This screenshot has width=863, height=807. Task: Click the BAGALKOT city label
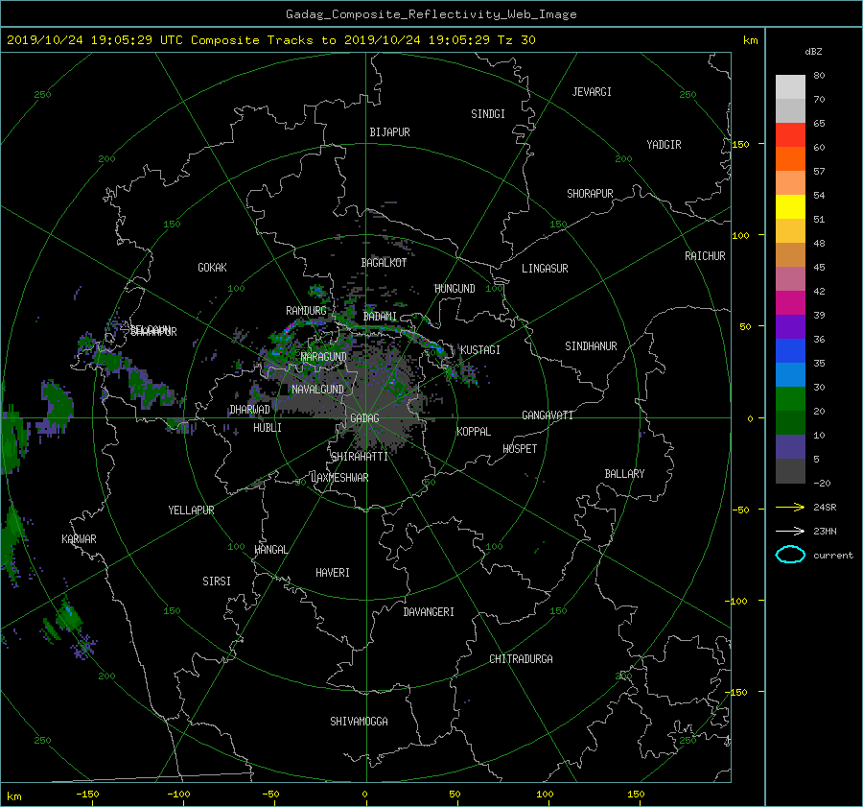pos(384,263)
